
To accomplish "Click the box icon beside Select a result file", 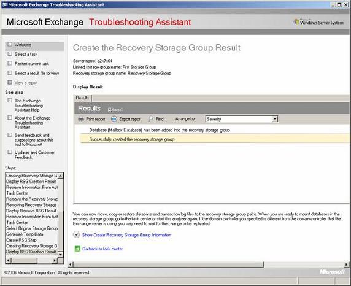I will [10, 73].
